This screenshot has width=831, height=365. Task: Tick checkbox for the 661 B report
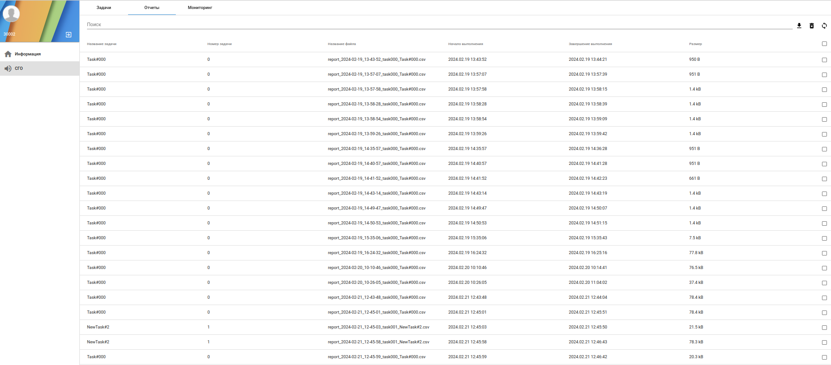click(x=824, y=179)
